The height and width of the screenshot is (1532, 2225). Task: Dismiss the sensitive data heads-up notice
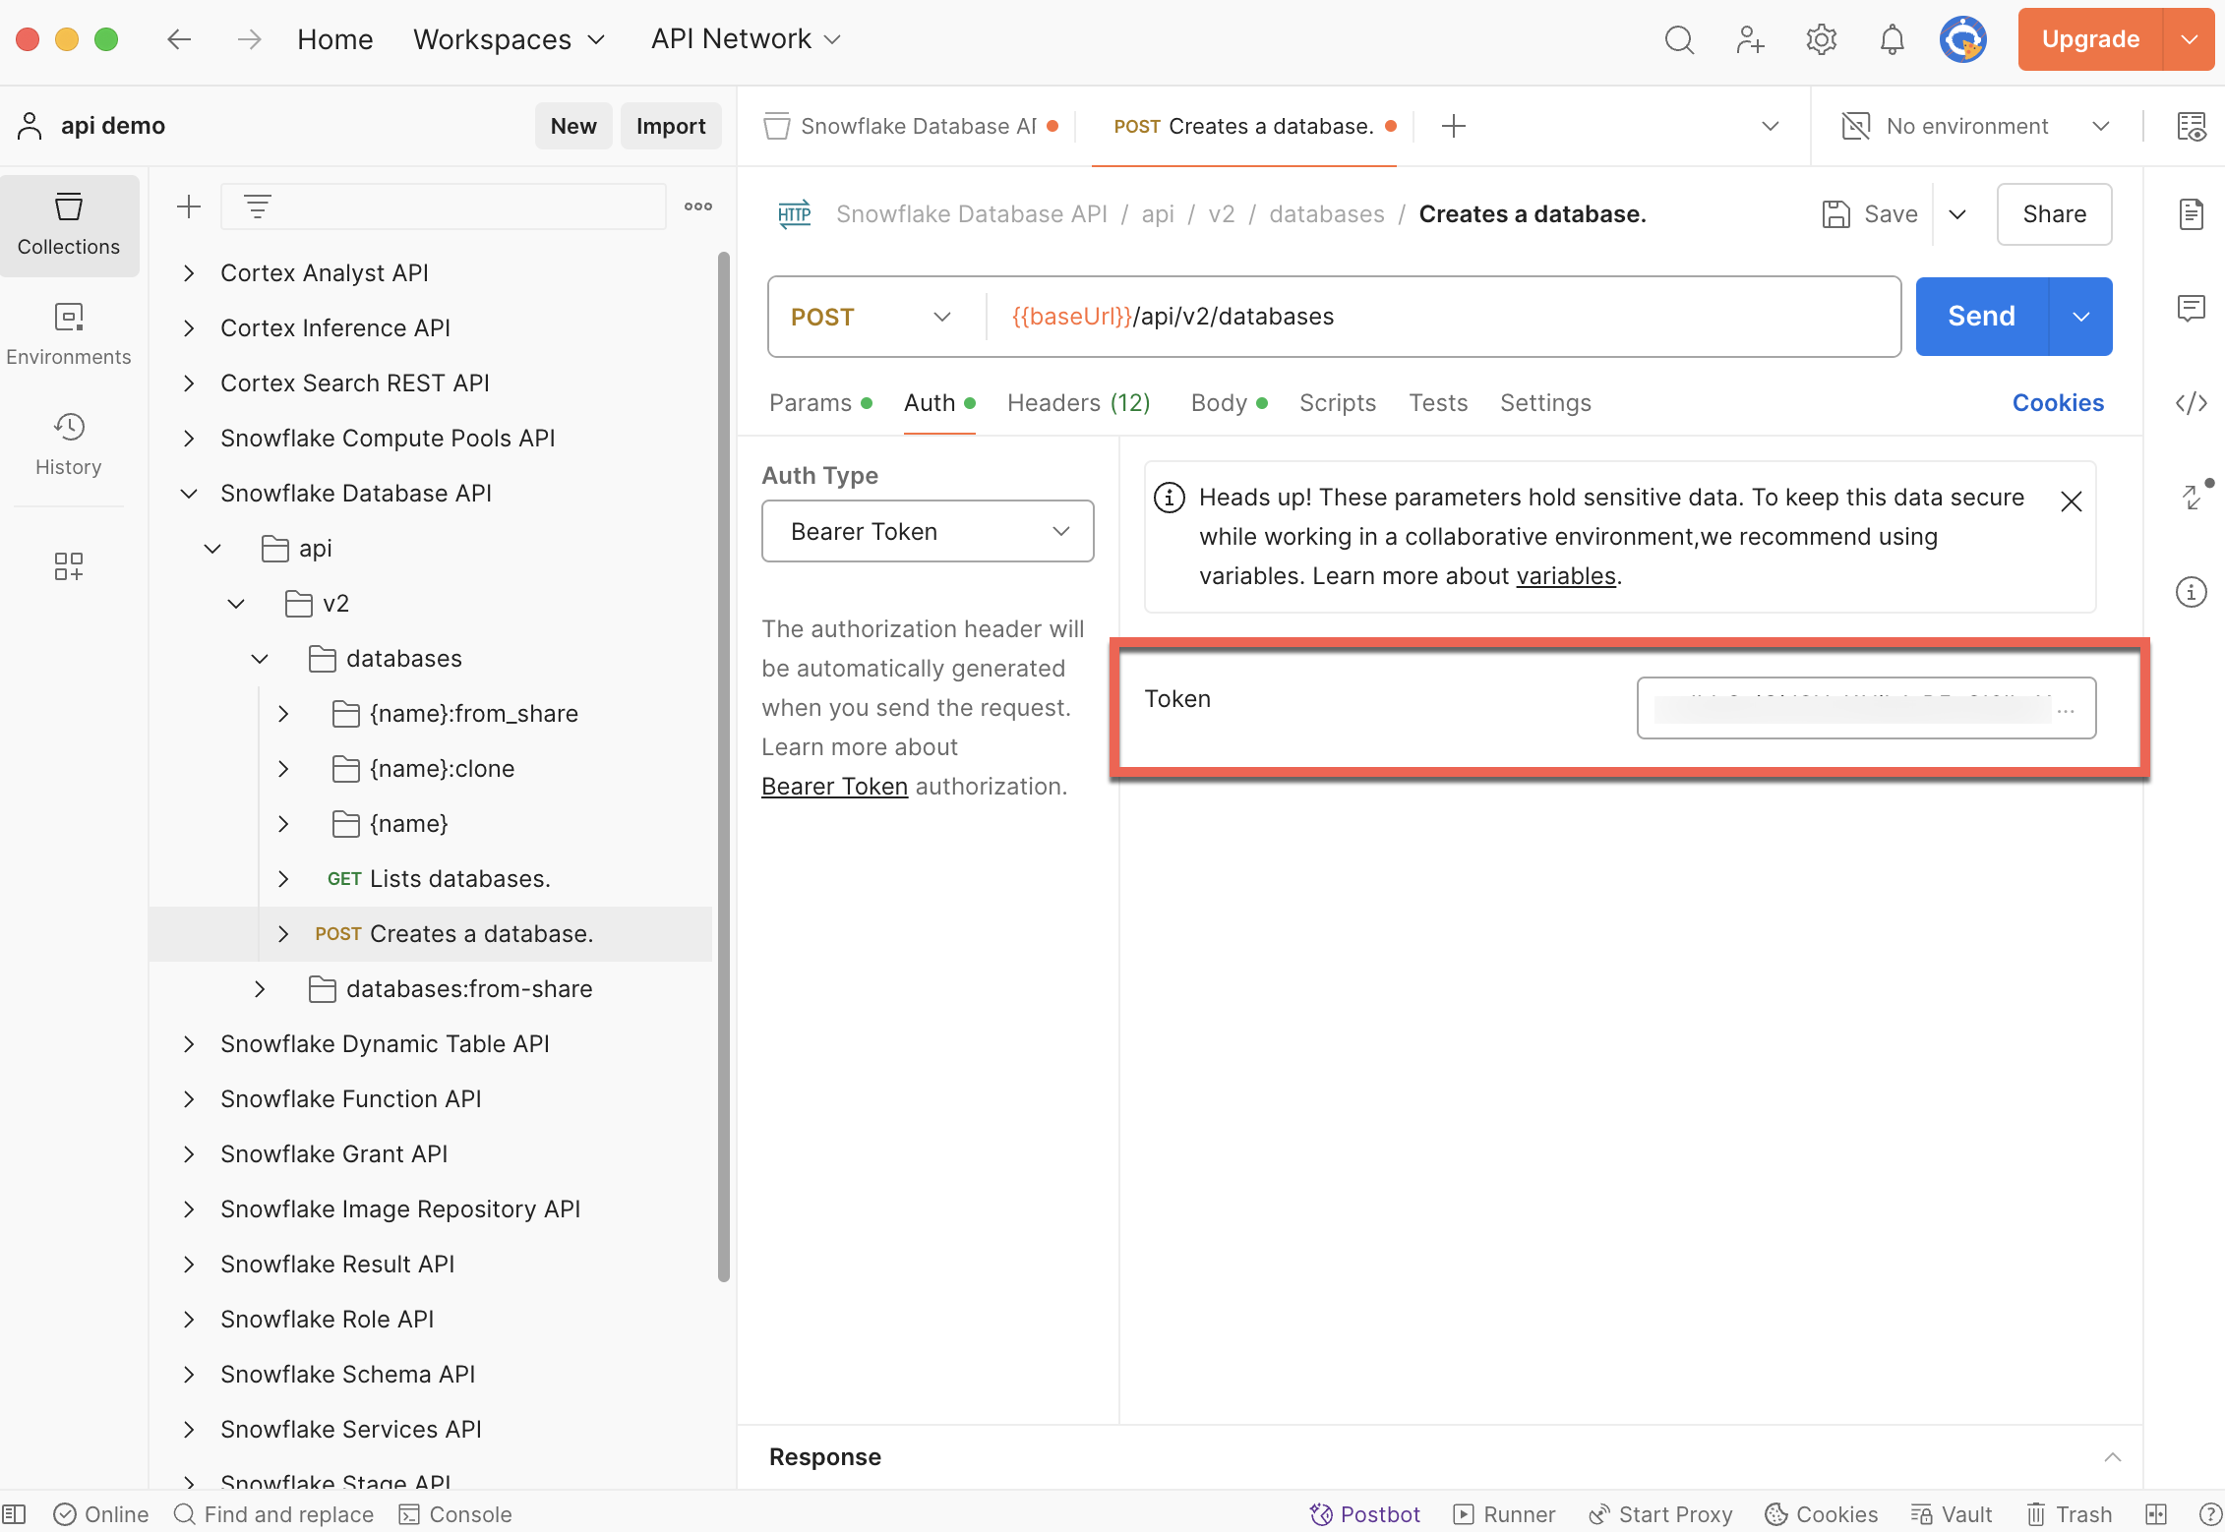2071,501
